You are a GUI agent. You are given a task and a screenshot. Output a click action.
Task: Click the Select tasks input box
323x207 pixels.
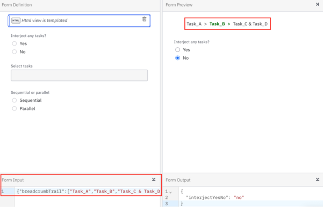pos(79,75)
